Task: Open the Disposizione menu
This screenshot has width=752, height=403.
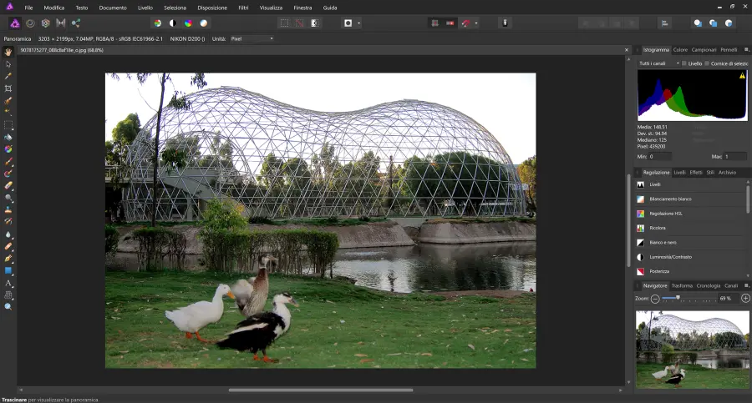Action: click(212, 8)
